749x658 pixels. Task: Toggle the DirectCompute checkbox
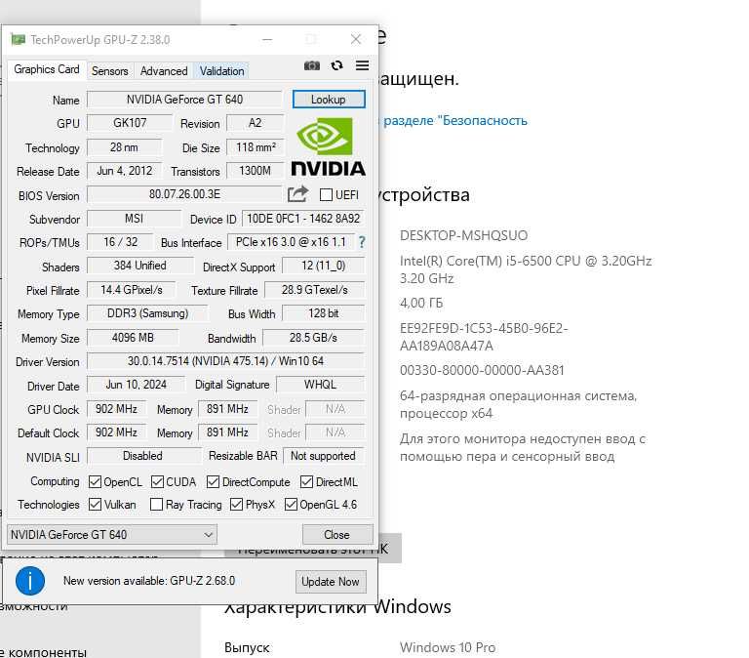[x=213, y=482]
